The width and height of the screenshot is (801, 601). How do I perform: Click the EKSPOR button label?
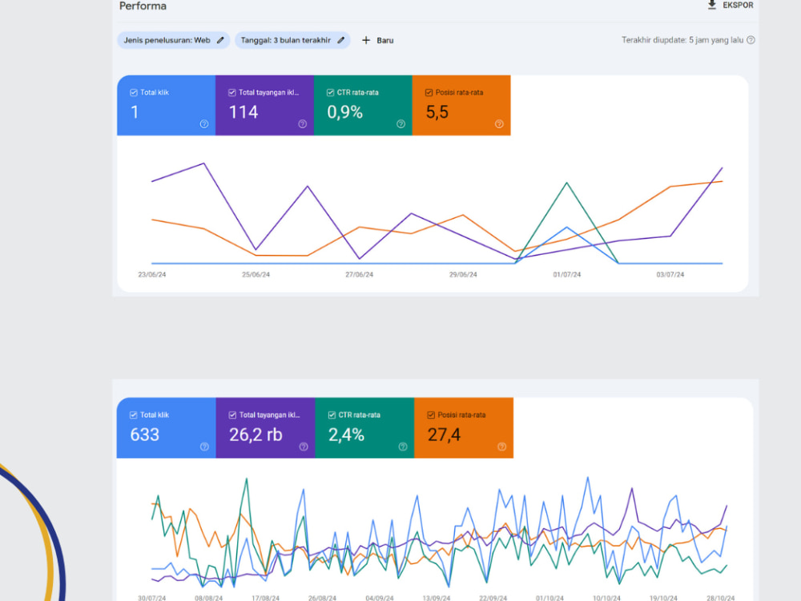pyautogui.click(x=738, y=5)
